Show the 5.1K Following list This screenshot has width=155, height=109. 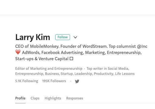27,81
